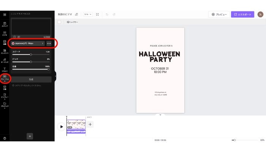This screenshot has height=152, width=266.
Task: Open the テンプレート (Templates) sidebar panel
Action: [x=5, y=97]
